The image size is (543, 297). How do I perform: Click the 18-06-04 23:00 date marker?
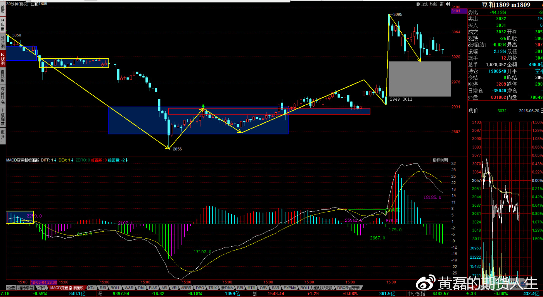pos(44,282)
